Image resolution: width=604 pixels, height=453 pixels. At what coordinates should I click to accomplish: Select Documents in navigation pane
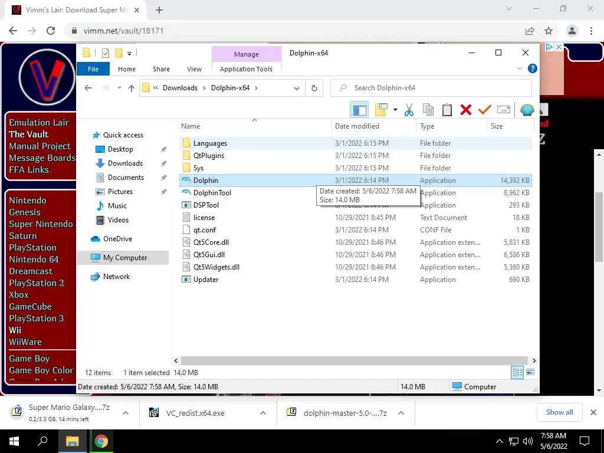126,178
